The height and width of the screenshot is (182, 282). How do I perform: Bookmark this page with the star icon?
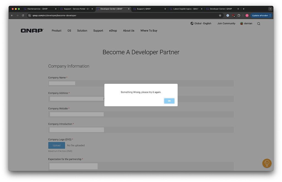point(220,16)
